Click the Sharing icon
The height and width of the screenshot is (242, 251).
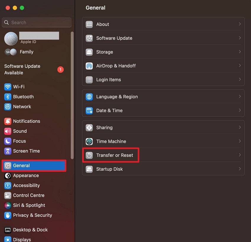tap(89, 128)
